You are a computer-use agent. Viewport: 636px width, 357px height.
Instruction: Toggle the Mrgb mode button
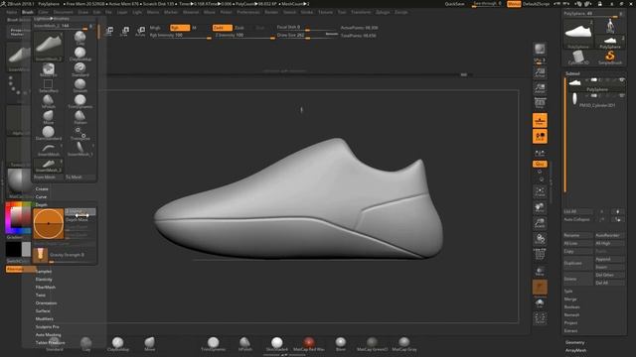(155, 28)
